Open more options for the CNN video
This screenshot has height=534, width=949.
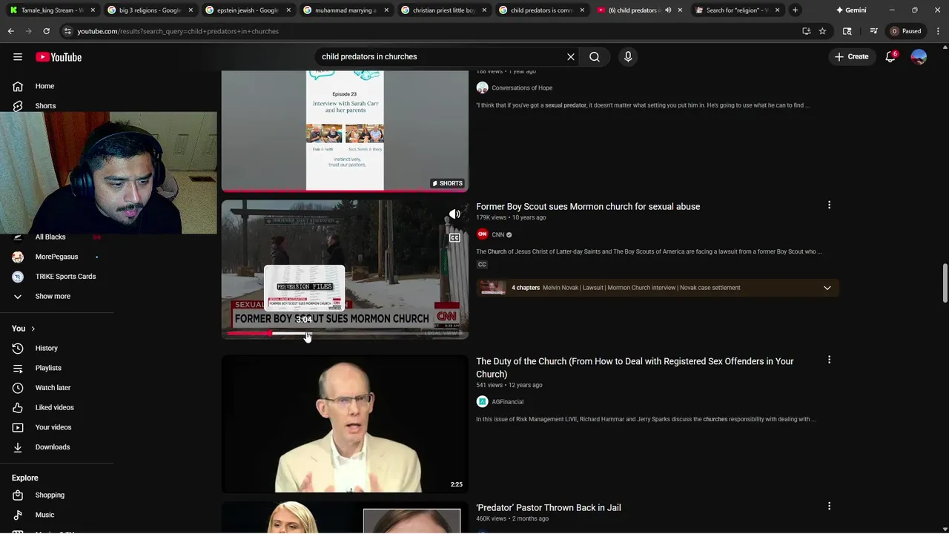(x=829, y=205)
